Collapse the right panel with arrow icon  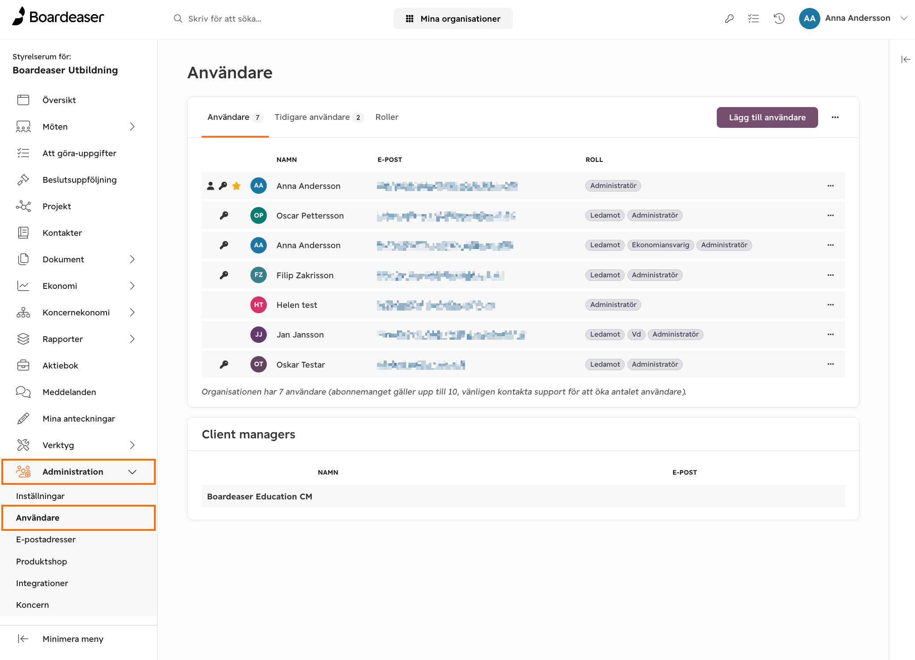click(906, 59)
